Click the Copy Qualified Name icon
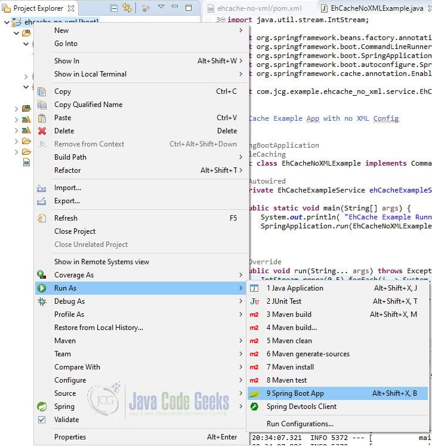Viewport: 432px width, 446px height. [x=42, y=105]
